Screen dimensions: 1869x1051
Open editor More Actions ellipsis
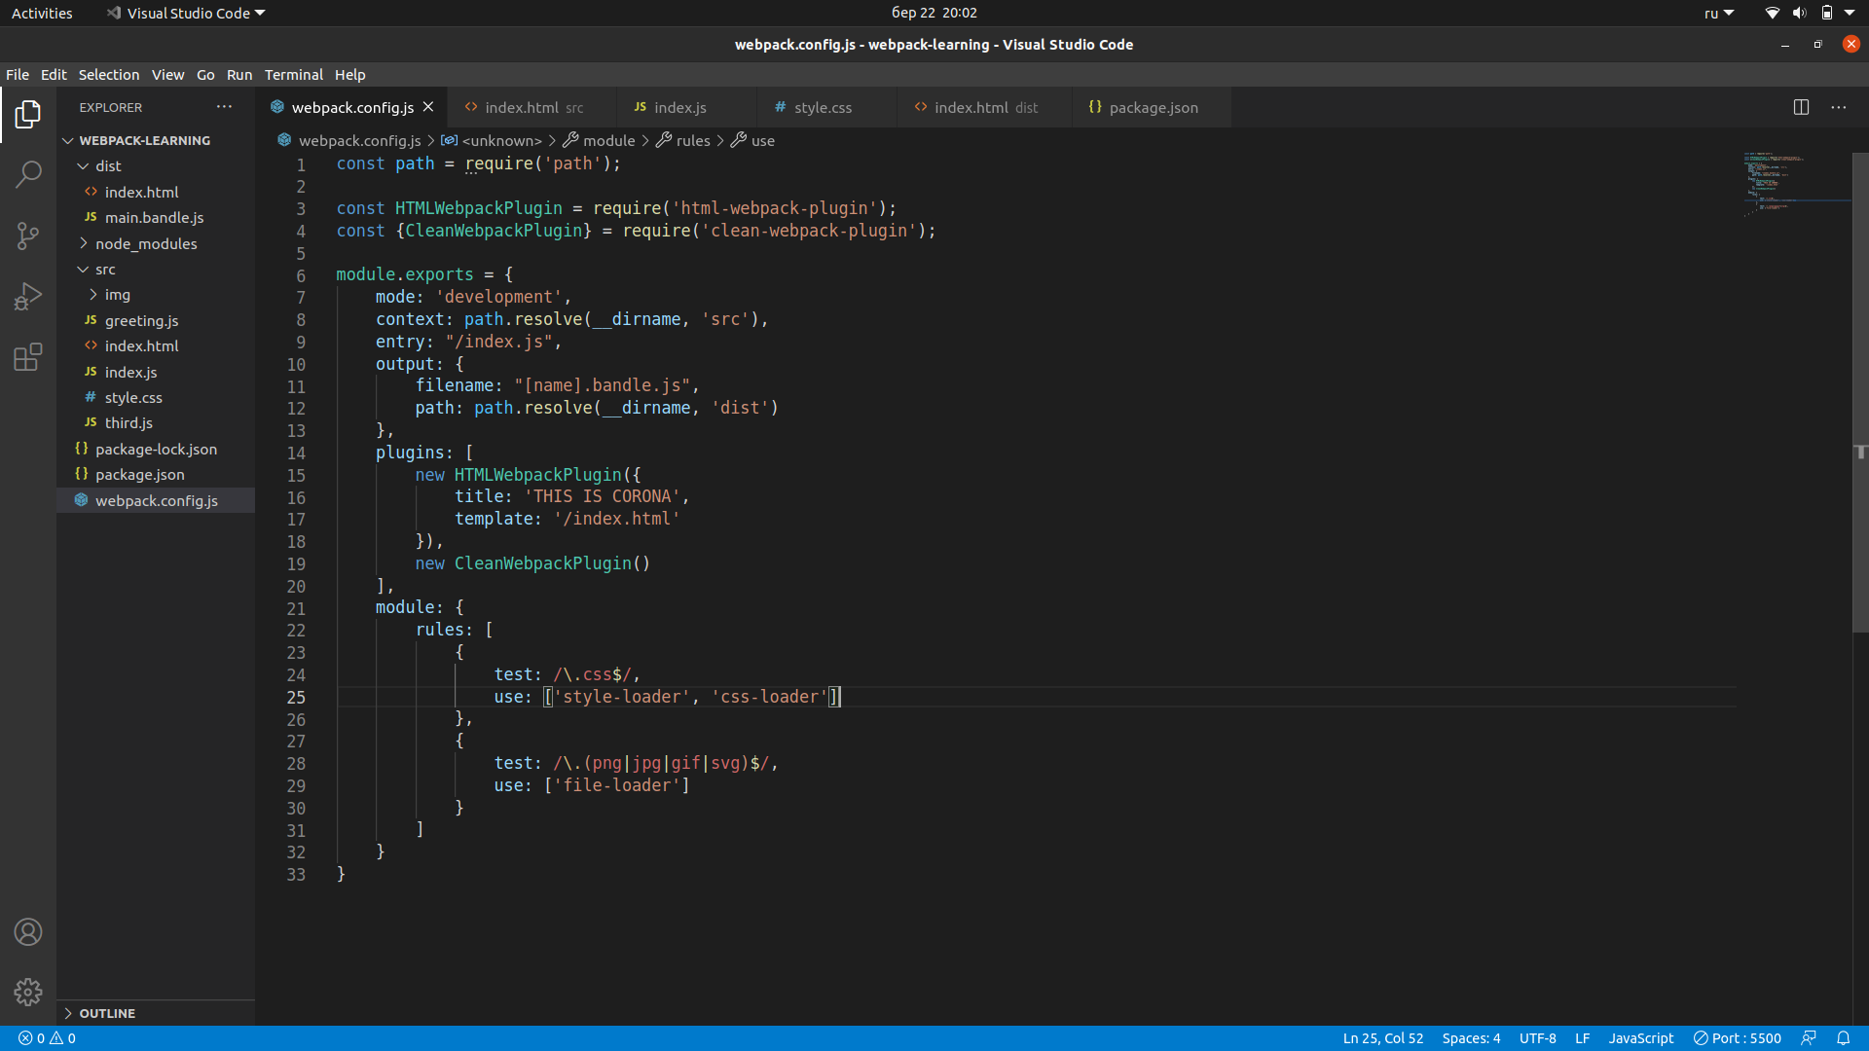pyautogui.click(x=1838, y=107)
